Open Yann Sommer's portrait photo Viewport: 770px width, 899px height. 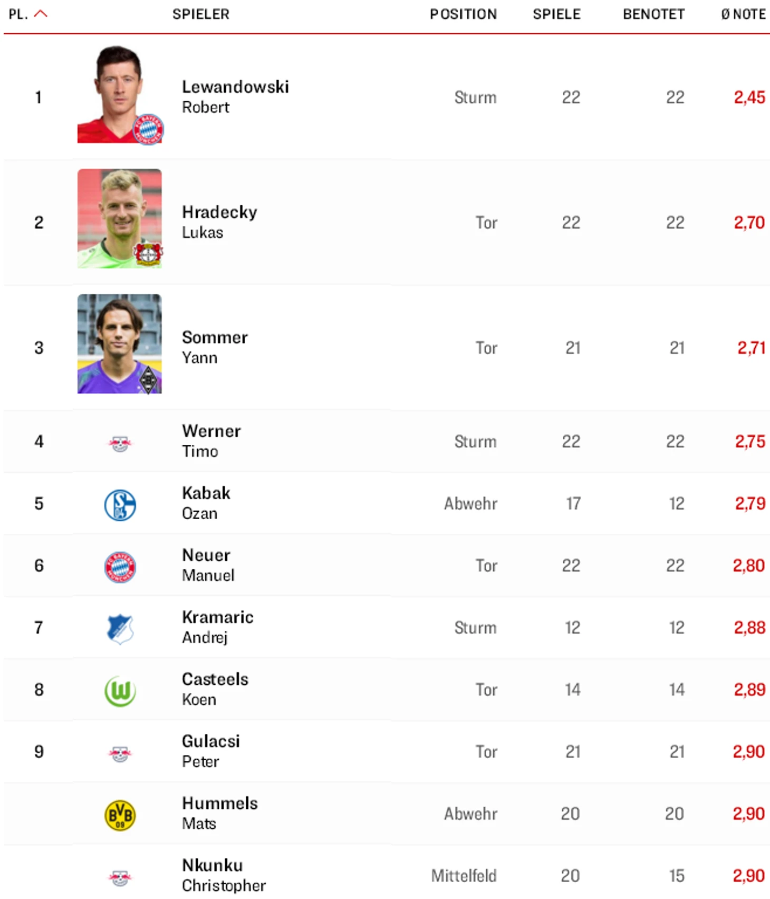point(120,344)
